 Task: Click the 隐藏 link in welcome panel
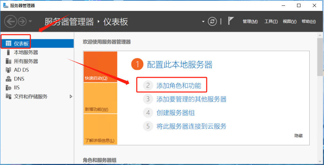(x=298, y=135)
